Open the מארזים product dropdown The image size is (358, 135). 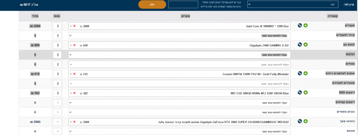tap(179, 64)
